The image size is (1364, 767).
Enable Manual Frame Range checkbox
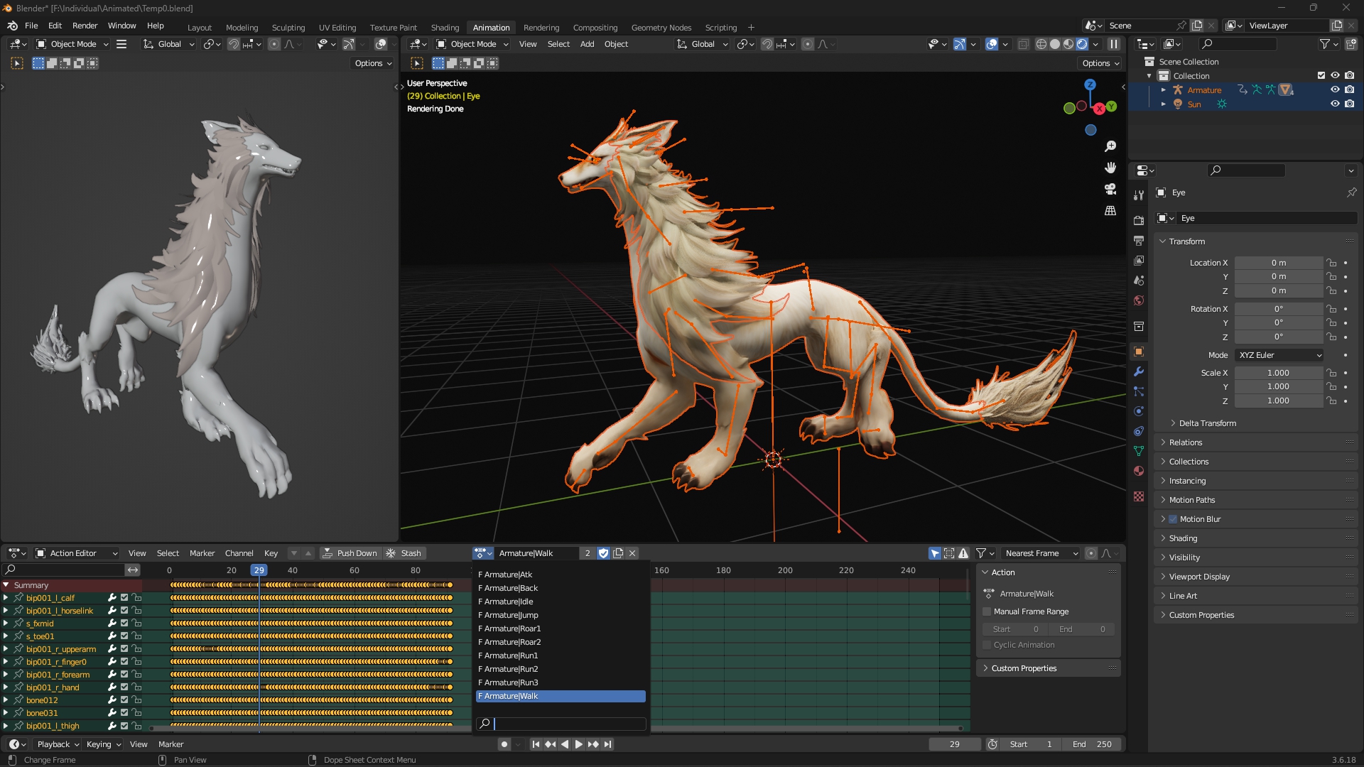point(987,611)
